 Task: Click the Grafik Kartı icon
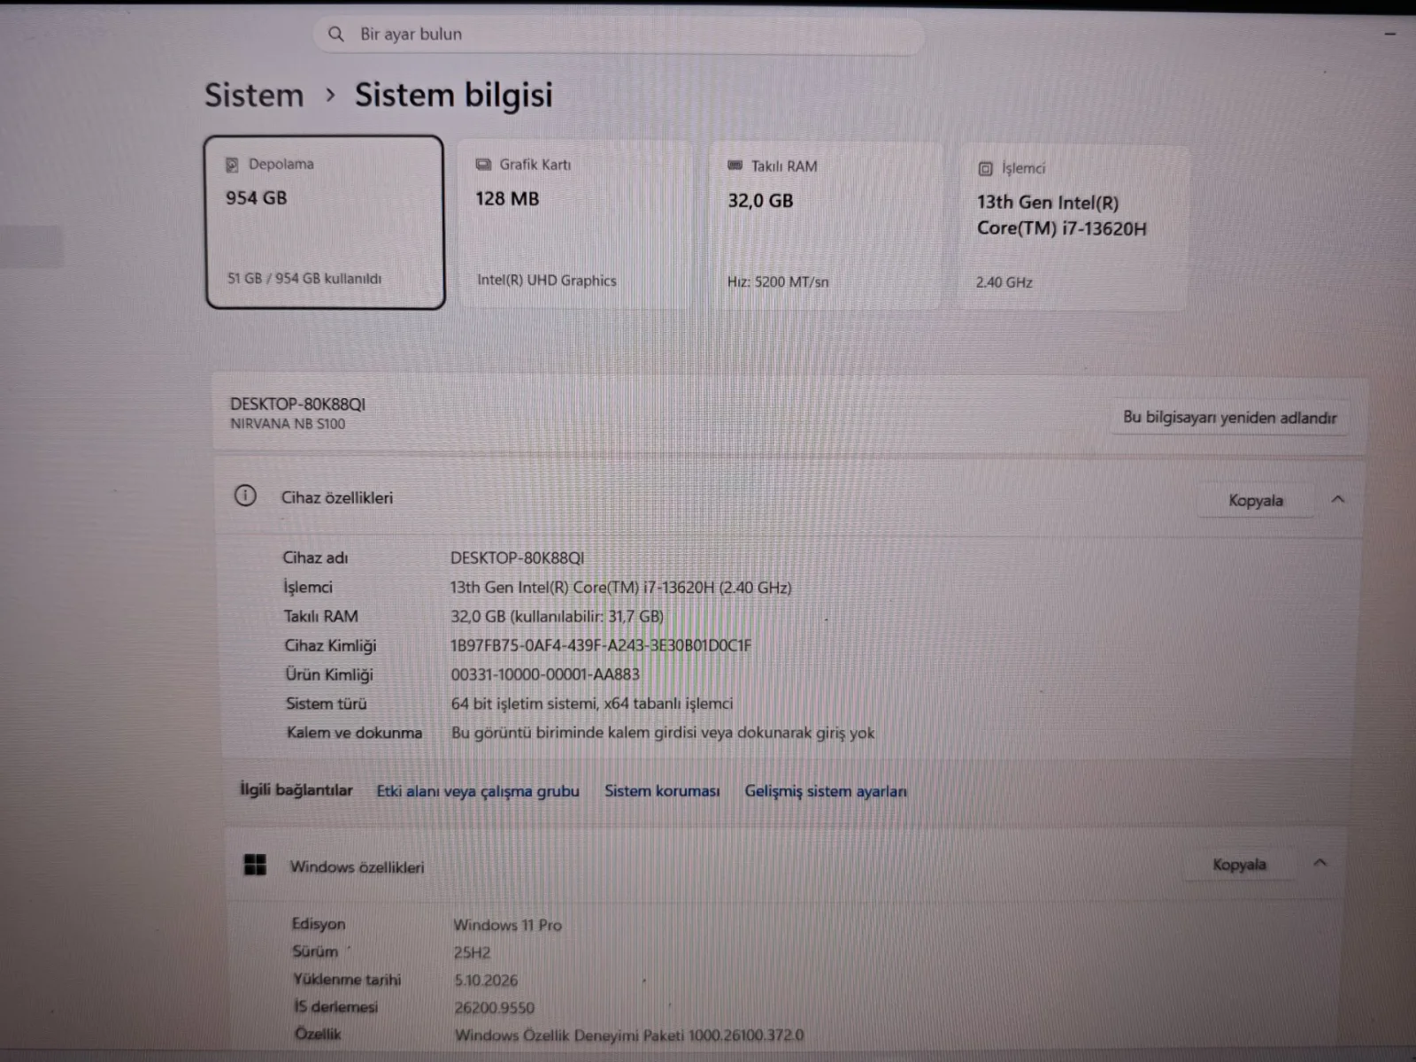[x=483, y=165]
